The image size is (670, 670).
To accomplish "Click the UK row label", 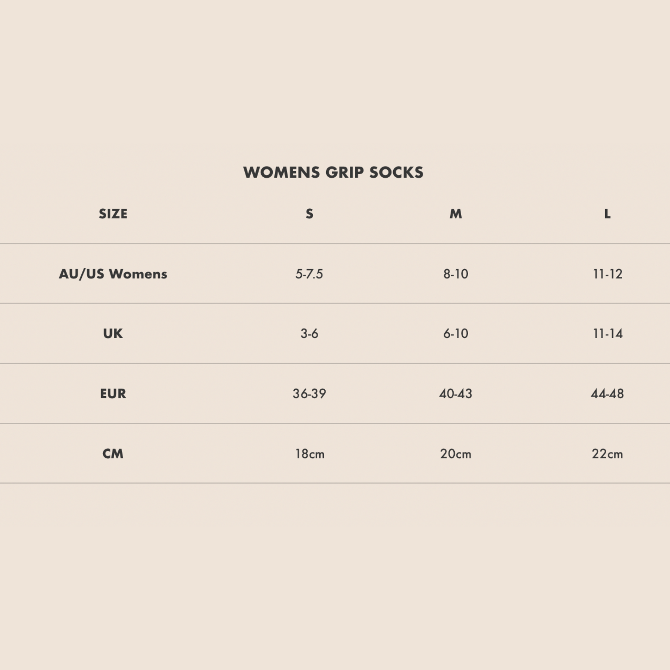I will [x=113, y=334].
